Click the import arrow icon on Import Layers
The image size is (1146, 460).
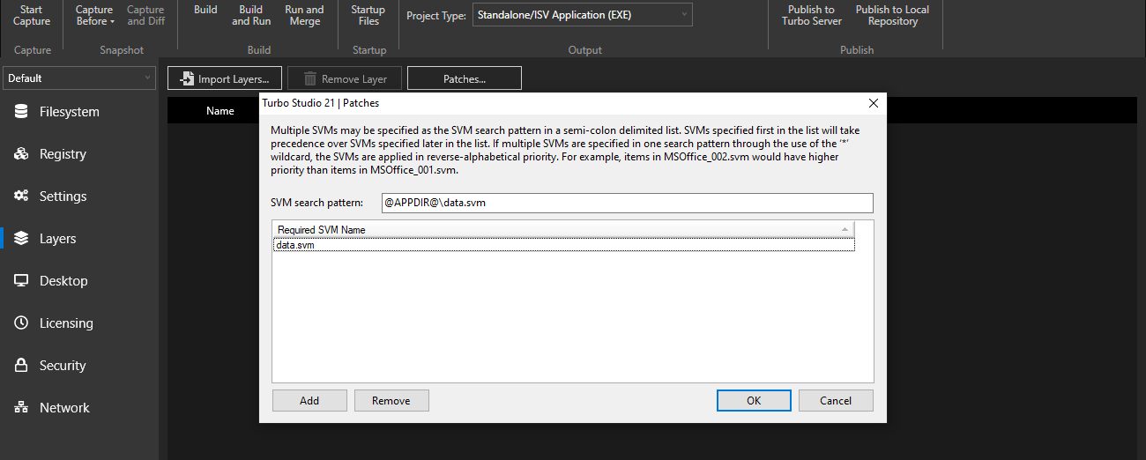(x=186, y=78)
